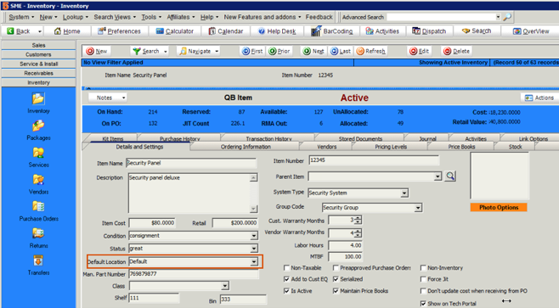Screen dimensions: 559x308
Task: Jump to the First record
Action: 252,51
